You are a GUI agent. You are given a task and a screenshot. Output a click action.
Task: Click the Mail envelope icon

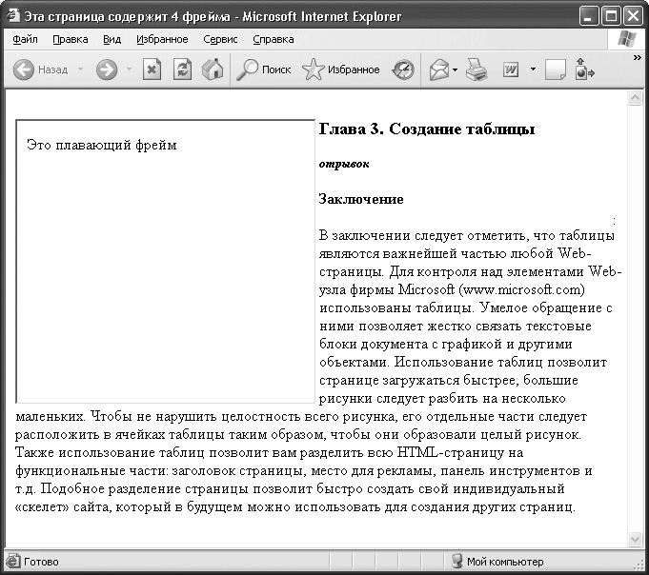[x=438, y=69]
